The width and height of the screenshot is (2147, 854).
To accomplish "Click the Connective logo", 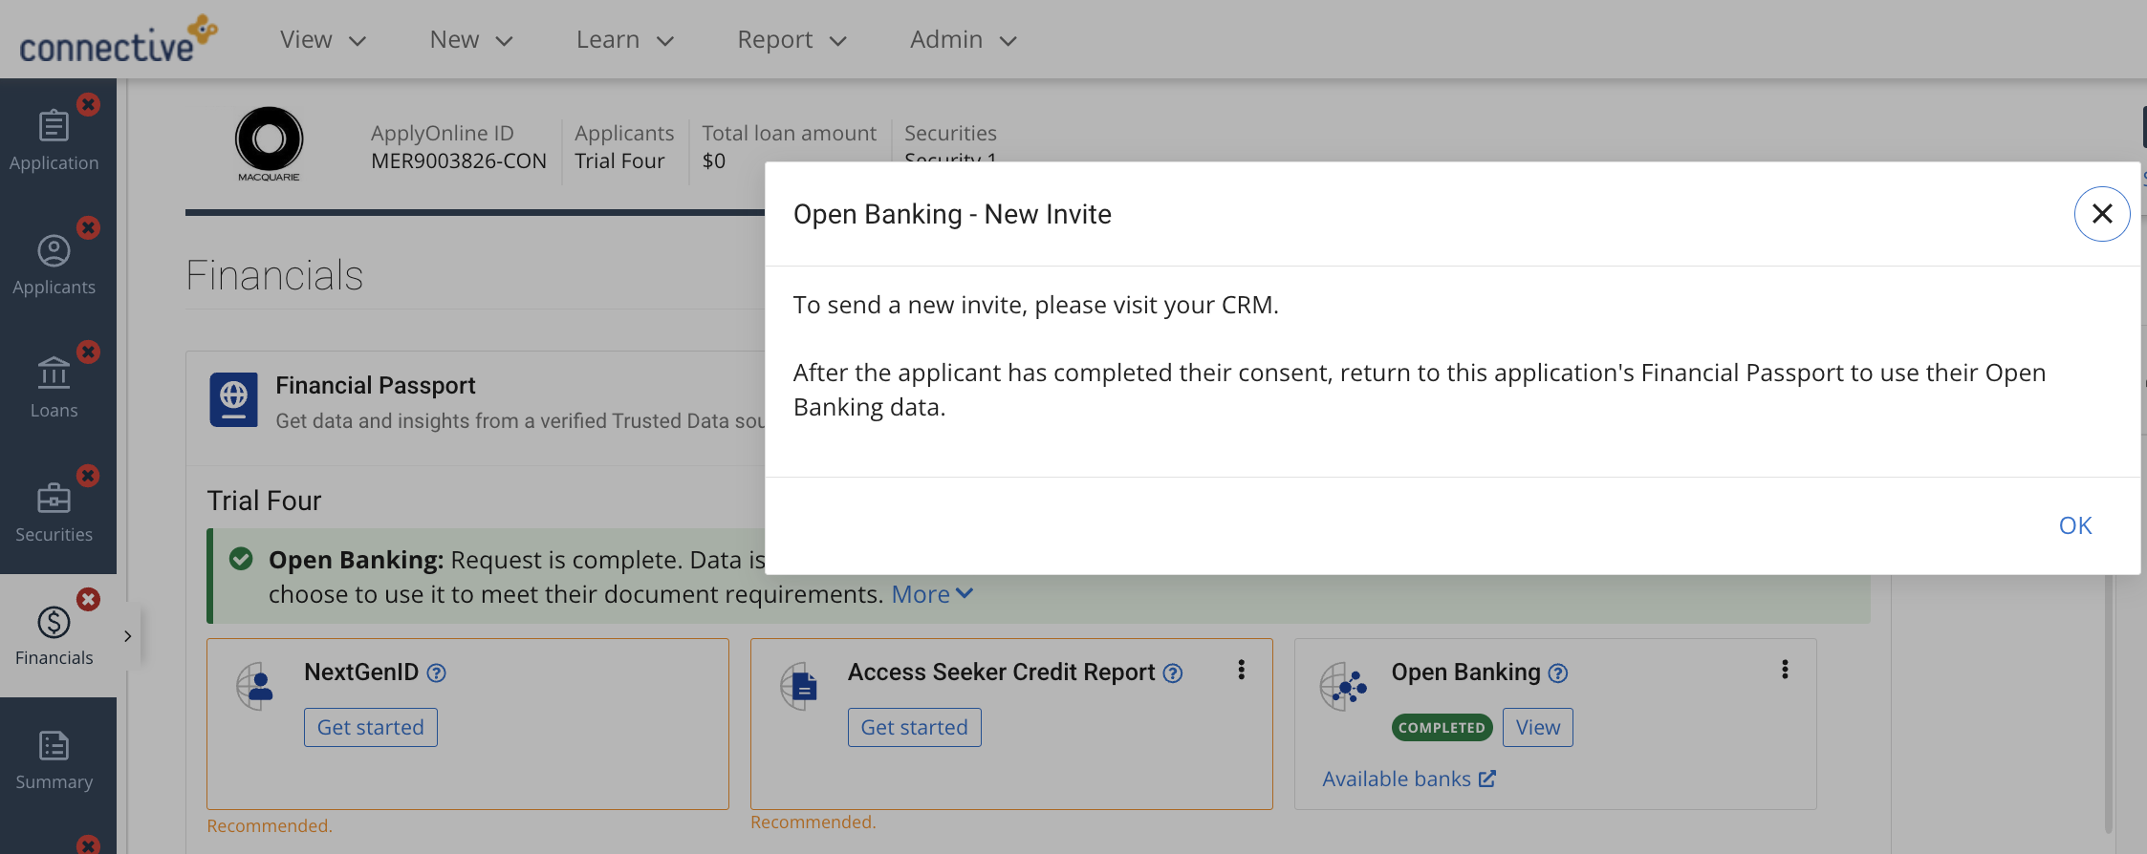I will coord(115,40).
